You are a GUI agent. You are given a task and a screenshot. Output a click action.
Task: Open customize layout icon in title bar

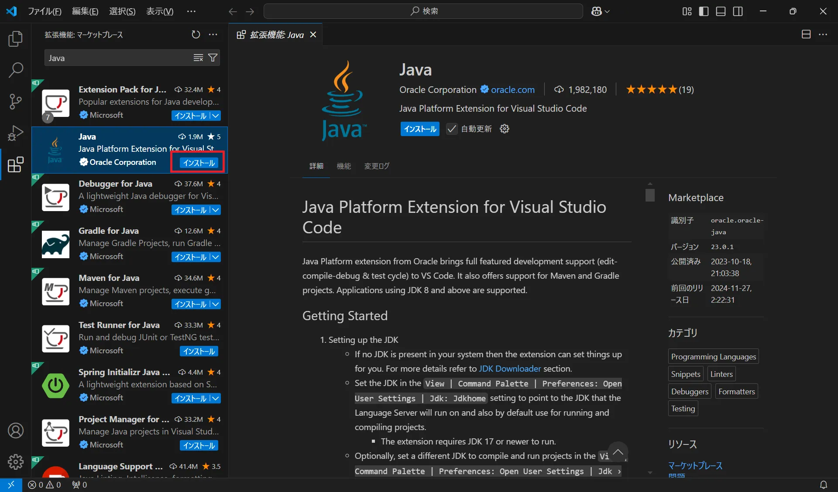click(687, 11)
